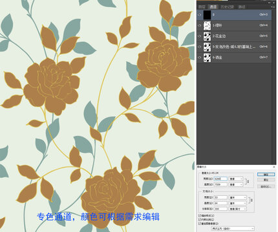The width and height of the screenshot is (278, 232).
Task: Switch to the 通道 (Channels) tab
Action: point(213,7)
